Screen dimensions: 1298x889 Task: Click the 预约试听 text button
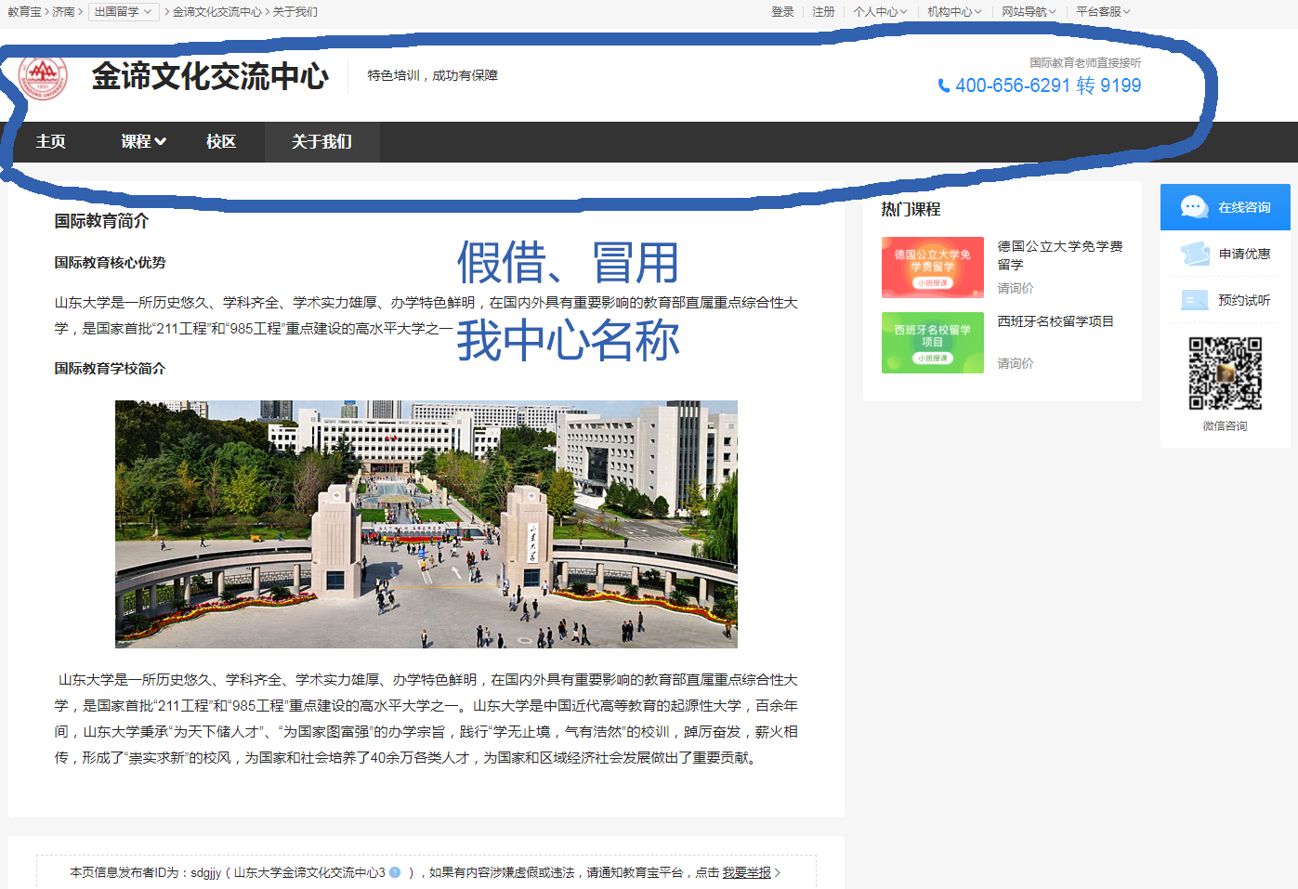point(1244,300)
